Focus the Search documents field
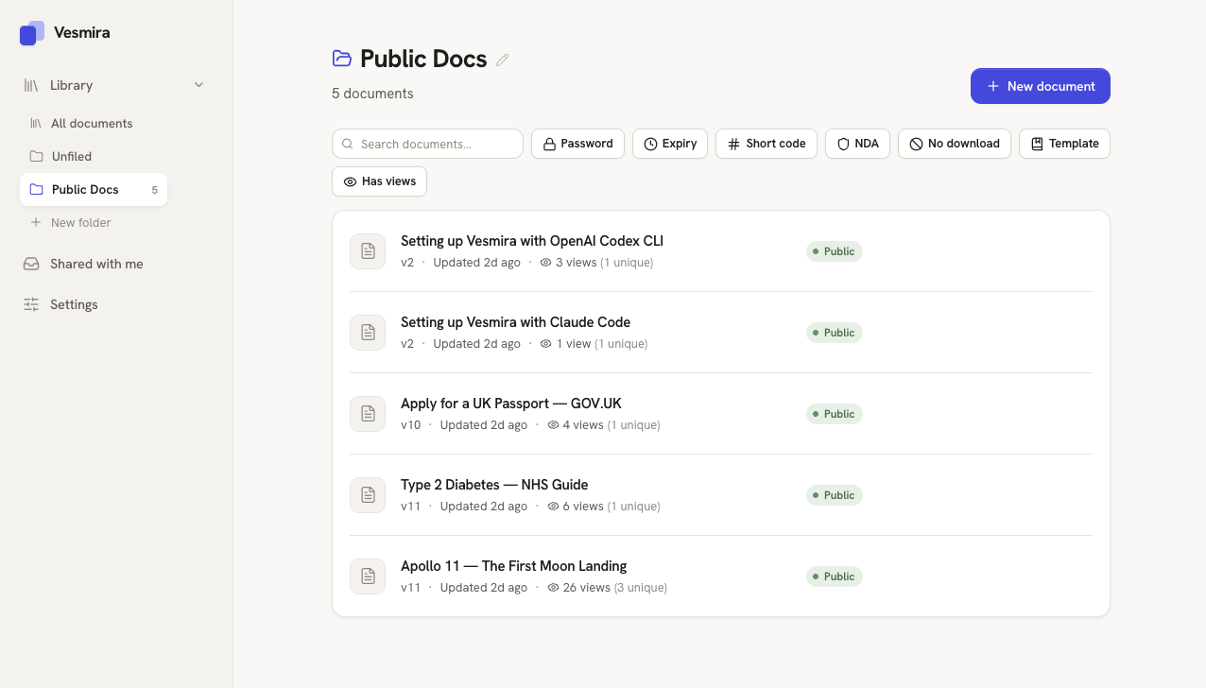1206x688 pixels. (x=427, y=144)
